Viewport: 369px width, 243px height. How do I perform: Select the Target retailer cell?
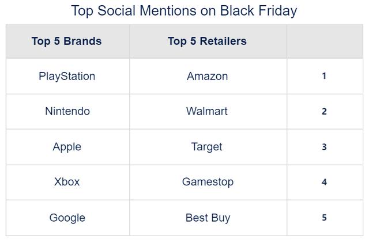pos(207,147)
